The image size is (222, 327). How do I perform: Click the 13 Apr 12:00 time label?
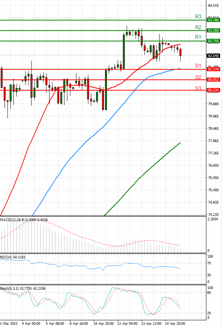(151, 323)
